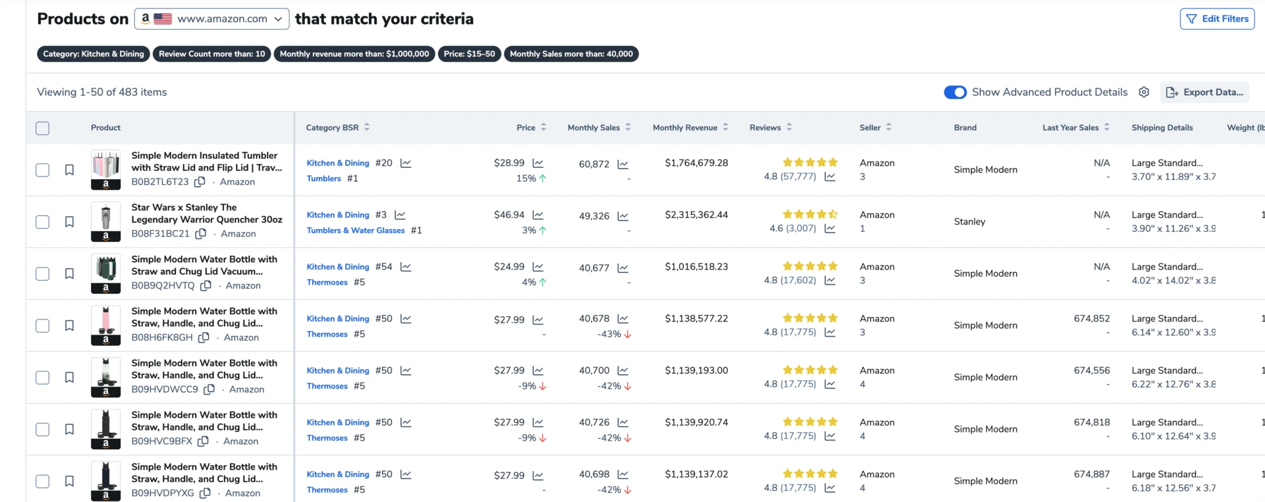Check the Simple Modern Insulated Tumbler row
The width and height of the screenshot is (1265, 502).
43,170
